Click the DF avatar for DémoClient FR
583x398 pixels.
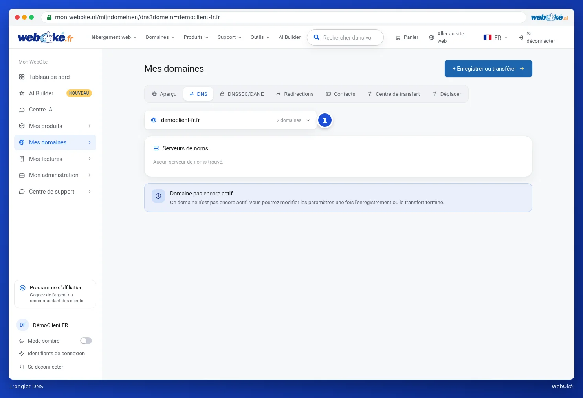click(23, 325)
